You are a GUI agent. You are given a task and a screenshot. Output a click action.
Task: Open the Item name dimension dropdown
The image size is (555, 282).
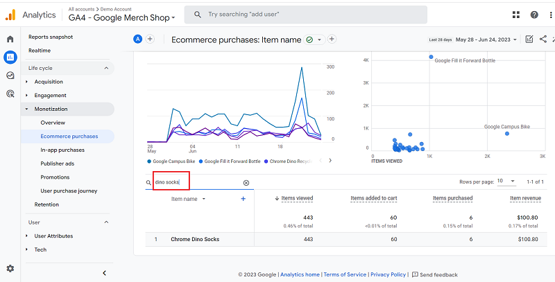[x=204, y=199]
